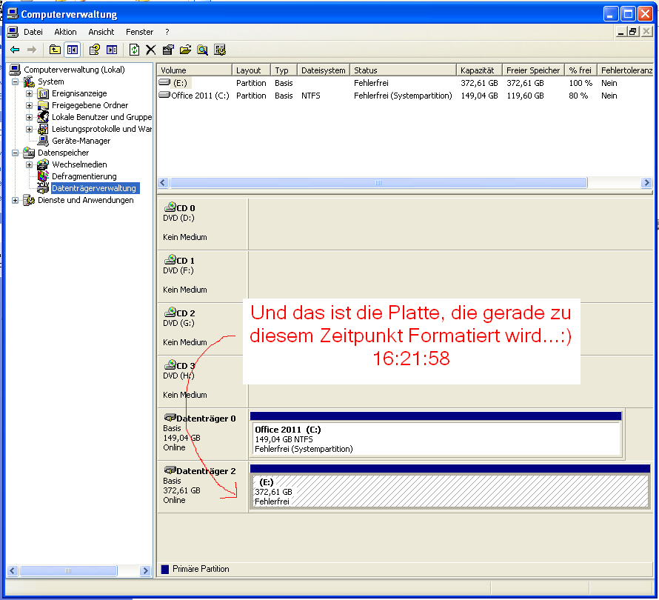Sort by the Status column header
Viewport: 659px width, 600px height.
click(403, 70)
